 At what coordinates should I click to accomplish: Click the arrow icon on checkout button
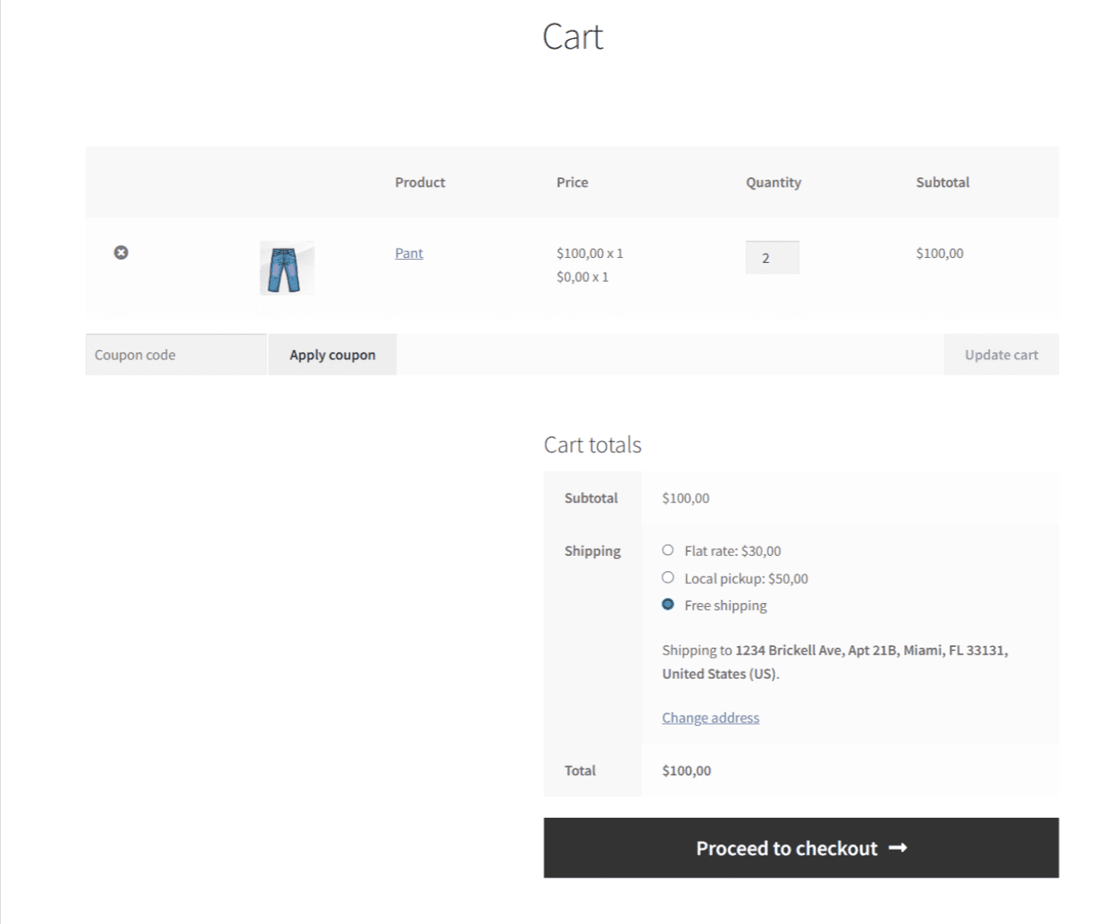[899, 848]
